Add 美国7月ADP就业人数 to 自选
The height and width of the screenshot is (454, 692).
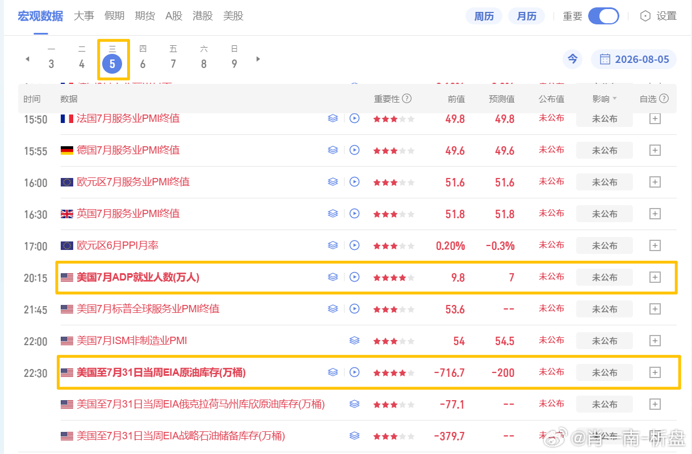point(655,277)
